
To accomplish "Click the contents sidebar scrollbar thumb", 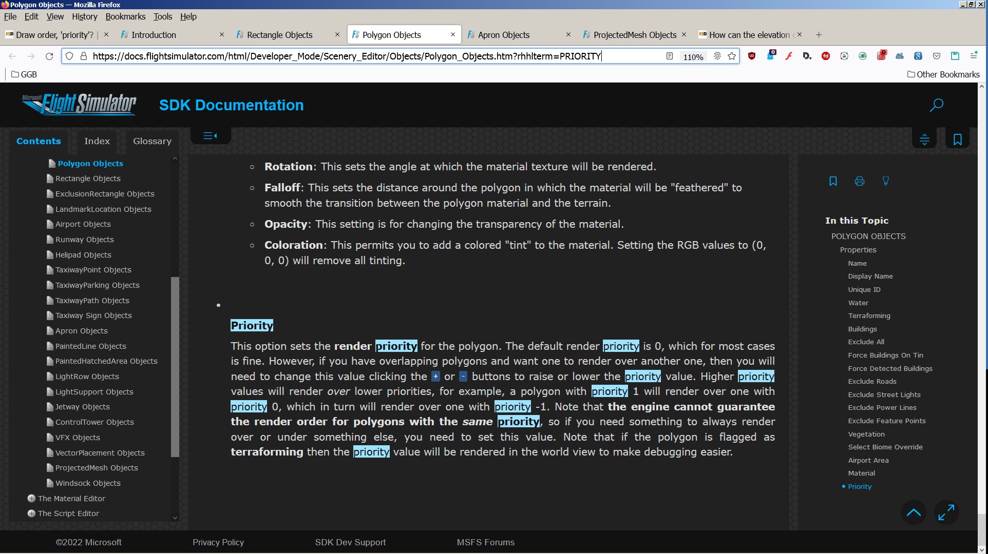I will pos(175,367).
